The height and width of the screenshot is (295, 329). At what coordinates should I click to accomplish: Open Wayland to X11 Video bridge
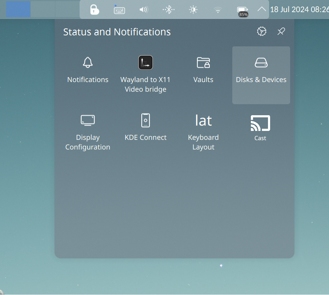point(145,75)
